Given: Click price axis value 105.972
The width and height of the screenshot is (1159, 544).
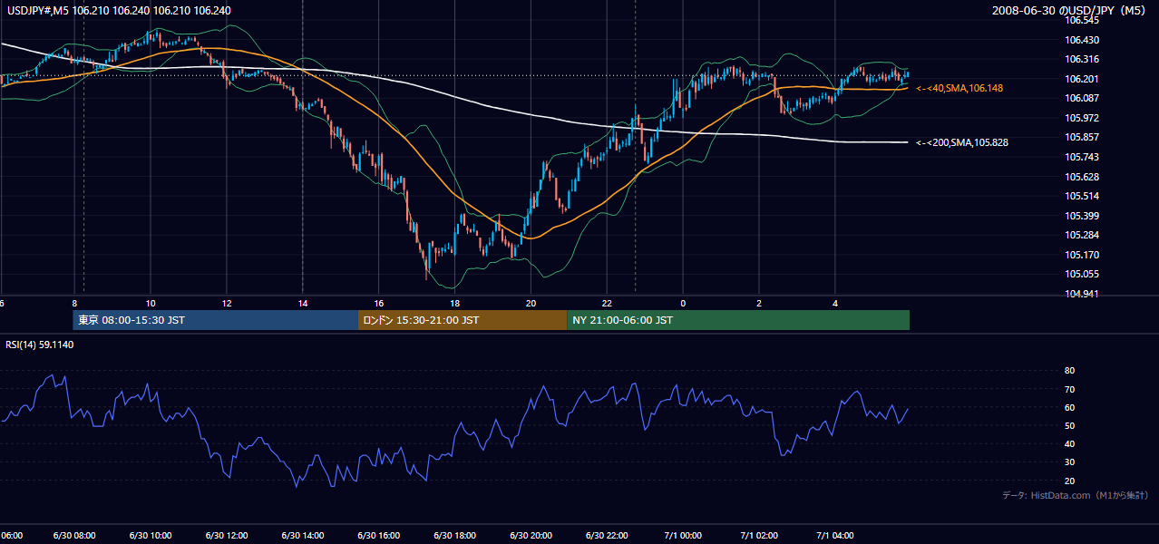Looking at the screenshot, I should 1081,118.
